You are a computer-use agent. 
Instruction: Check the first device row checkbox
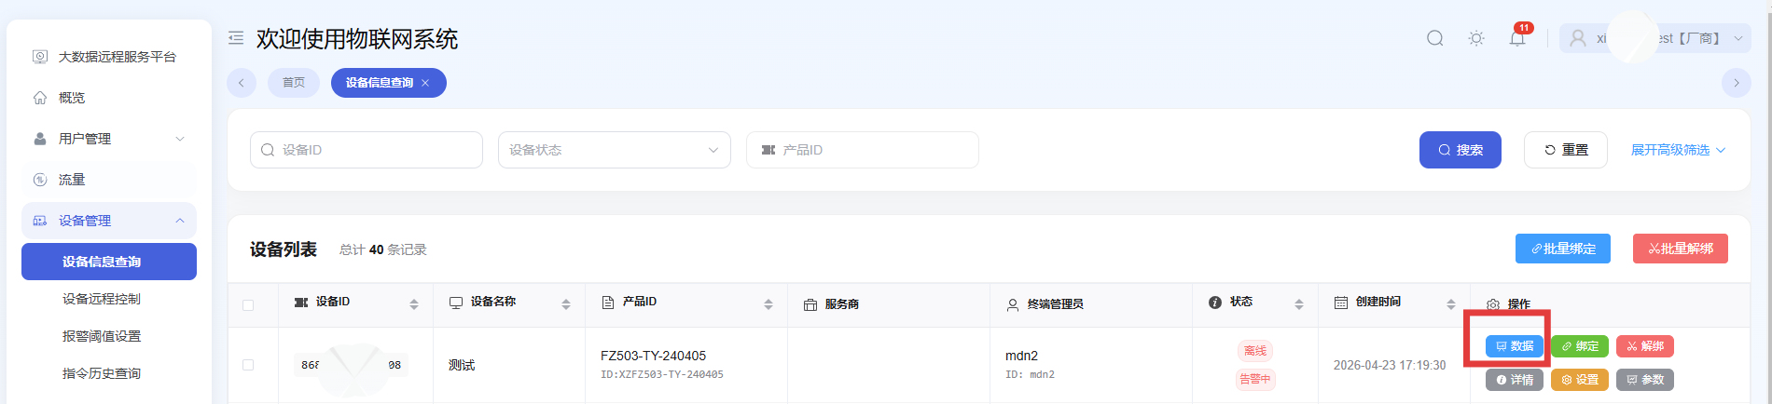tap(248, 365)
